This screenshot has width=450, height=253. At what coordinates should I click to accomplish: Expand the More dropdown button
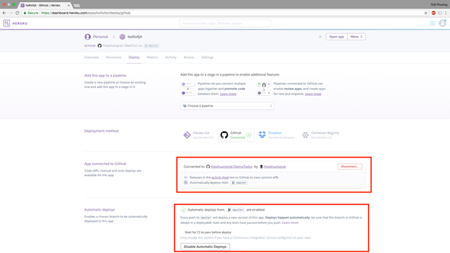(357, 37)
